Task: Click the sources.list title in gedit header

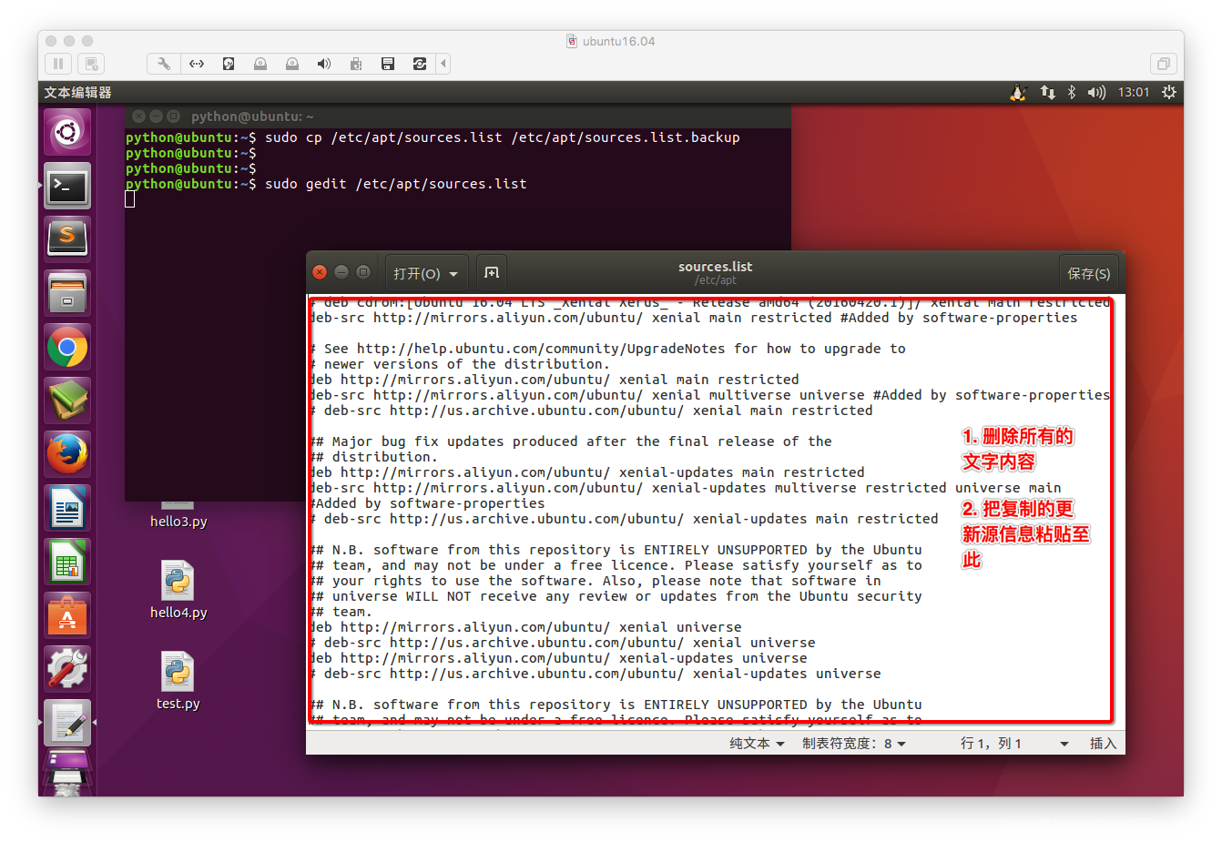Action: pos(716,267)
